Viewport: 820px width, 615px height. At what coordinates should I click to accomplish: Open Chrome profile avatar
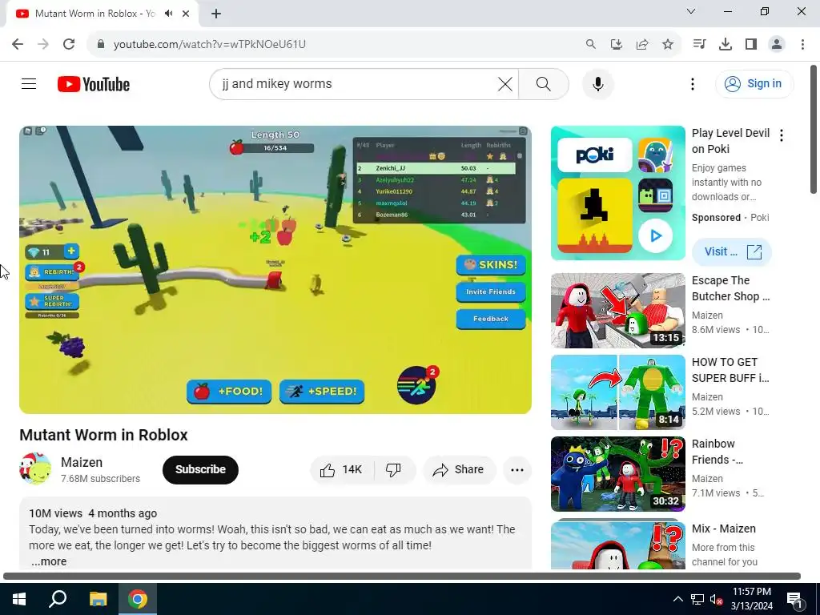[x=777, y=44]
